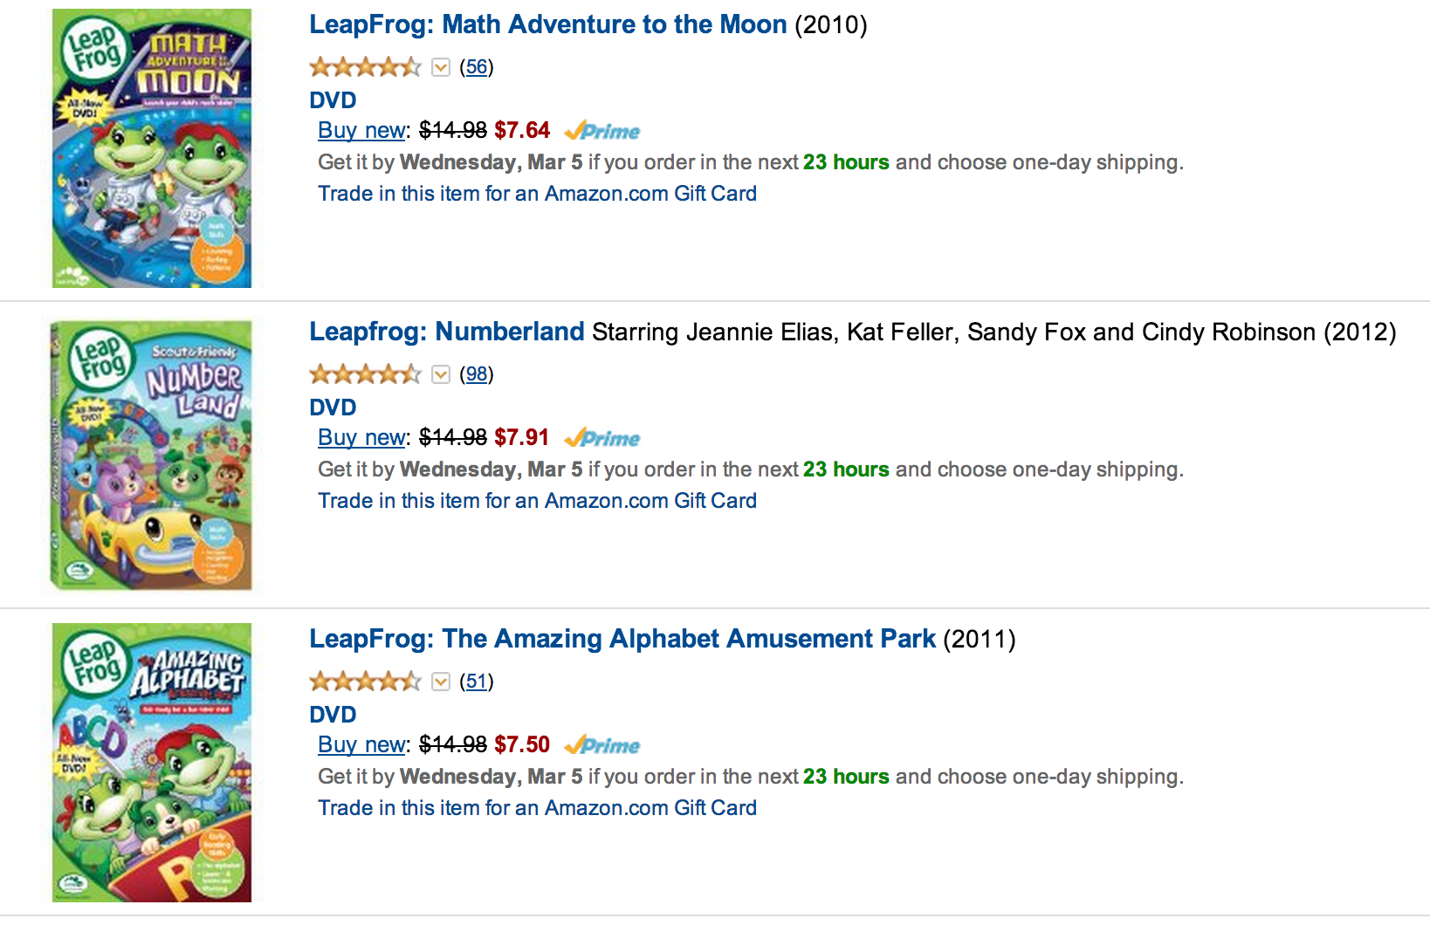View the 56 customer reviews

point(477,67)
